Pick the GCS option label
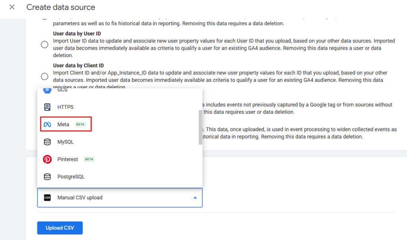The image size is (407, 240). click(x=62, y=90)
